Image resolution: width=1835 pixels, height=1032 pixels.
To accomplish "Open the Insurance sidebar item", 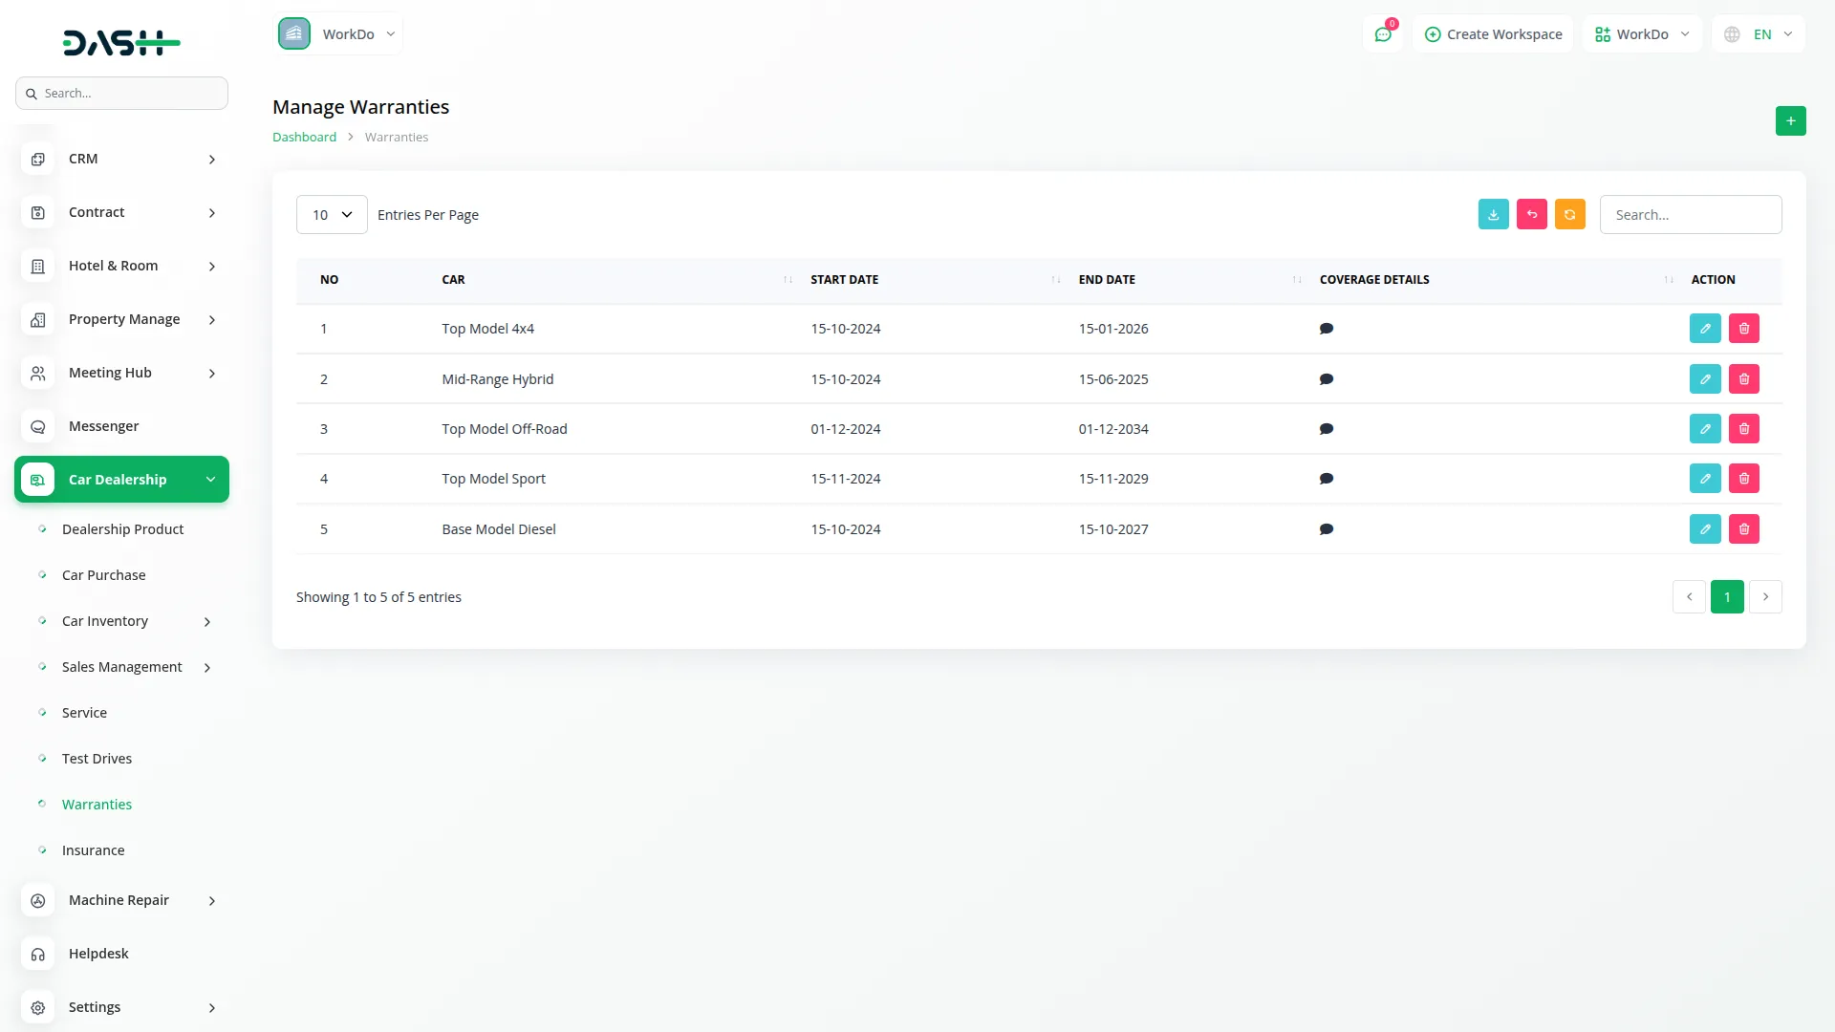I will point(93,850).
